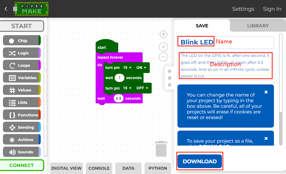
Task: Open the Sounds block category
Action: click(22, 152)
